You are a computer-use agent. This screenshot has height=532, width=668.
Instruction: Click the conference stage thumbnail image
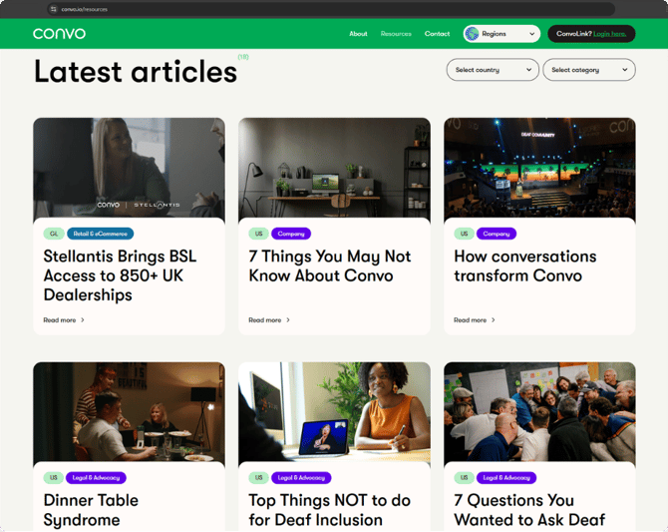pyautogui.click(x=539, y=169)
